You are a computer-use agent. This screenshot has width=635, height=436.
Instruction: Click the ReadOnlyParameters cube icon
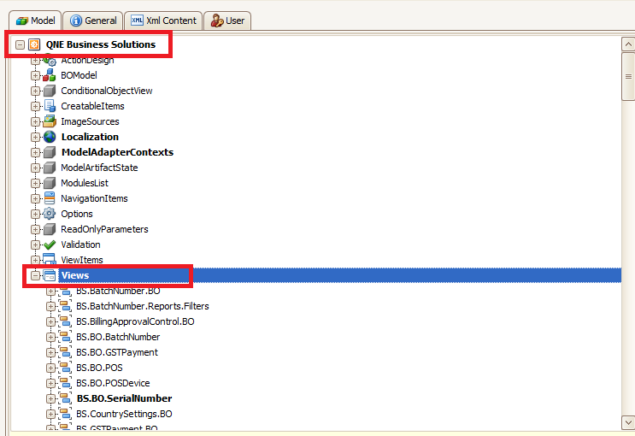[x=50, y=229]
